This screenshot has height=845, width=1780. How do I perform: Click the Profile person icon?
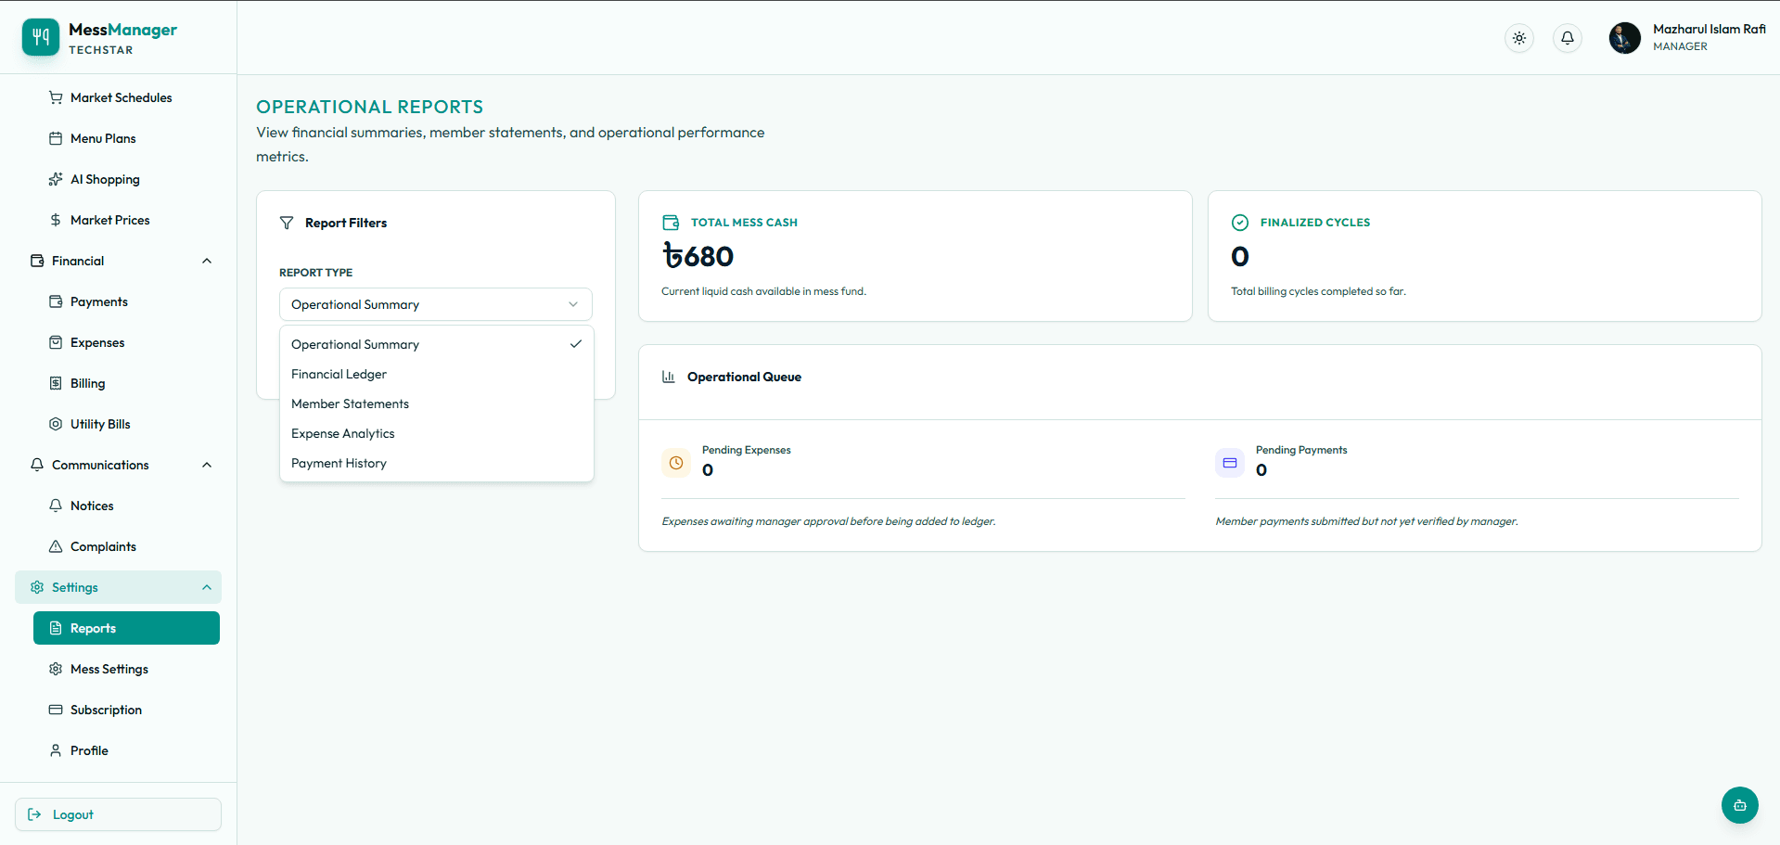[x=56, y=750]
